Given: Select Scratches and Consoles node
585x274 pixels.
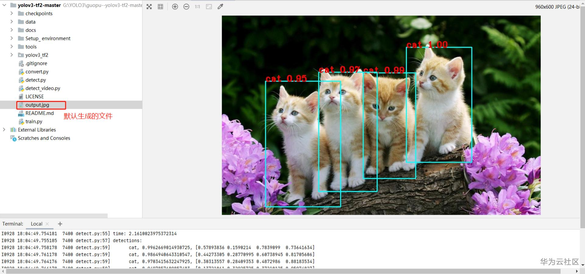Looking at the screenshot, I should (44, 138).
